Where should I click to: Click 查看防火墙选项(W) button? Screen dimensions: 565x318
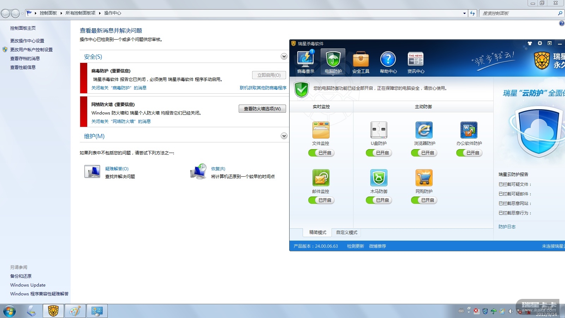coord(262,109)
